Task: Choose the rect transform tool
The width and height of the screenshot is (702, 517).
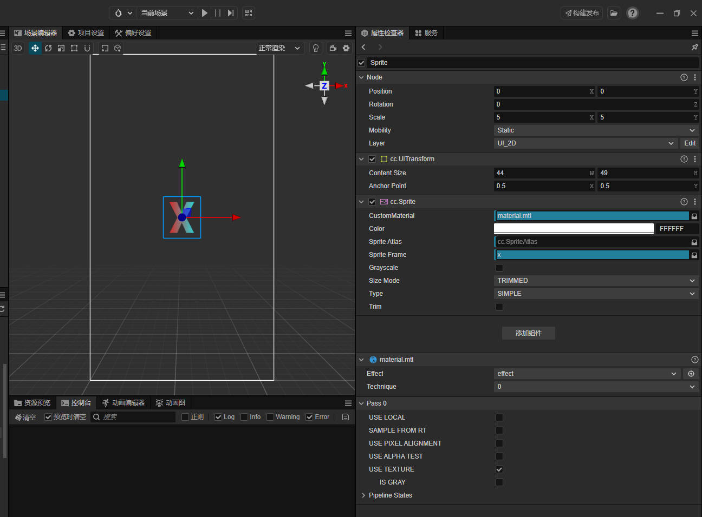Action: click(x=74, y=48)
